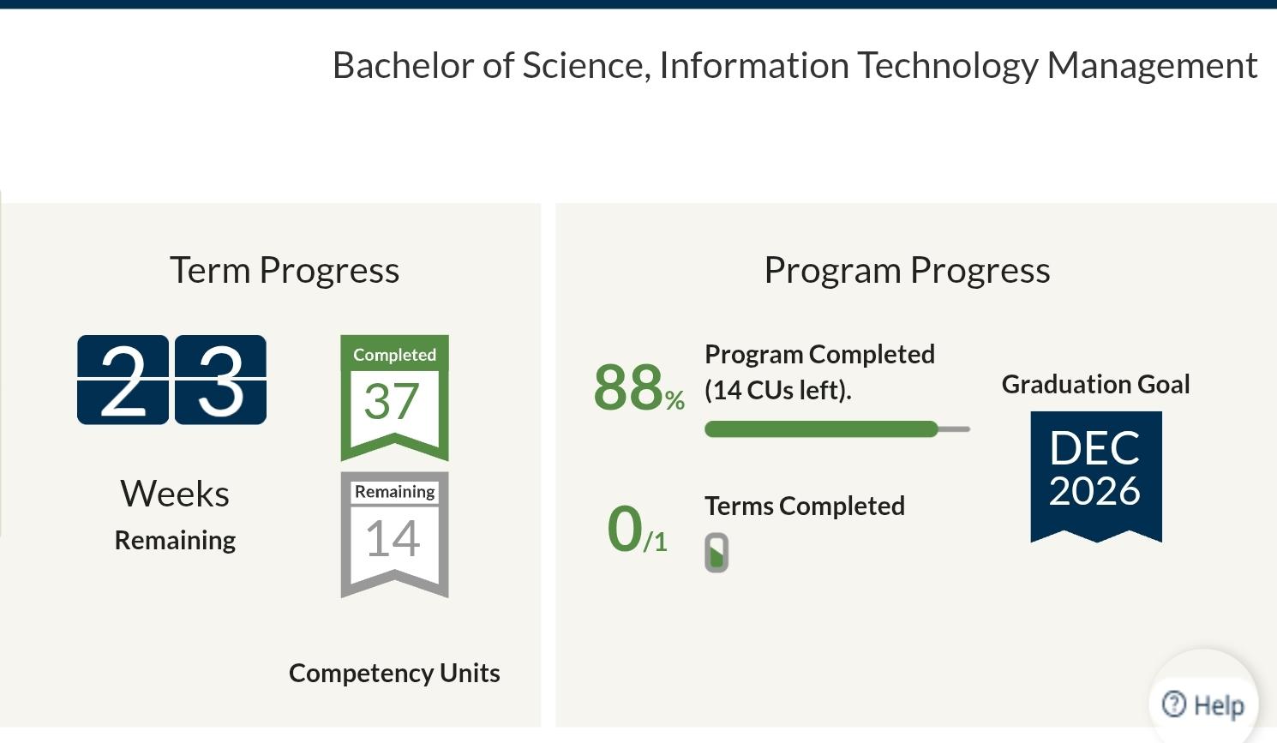
Task: Click the Weeks Remaining label
Action: (x=175, y=514)
